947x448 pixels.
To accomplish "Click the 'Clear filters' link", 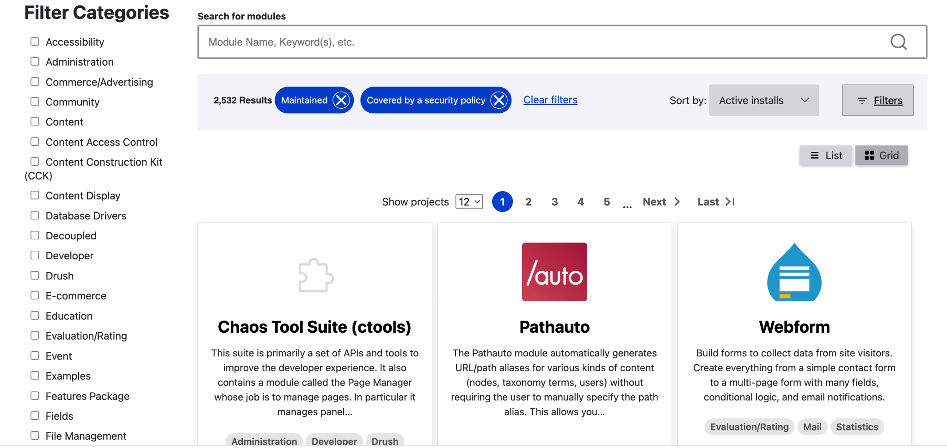I will 550,100.
